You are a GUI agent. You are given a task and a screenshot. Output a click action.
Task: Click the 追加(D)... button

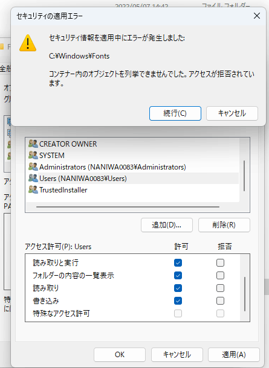167,225
